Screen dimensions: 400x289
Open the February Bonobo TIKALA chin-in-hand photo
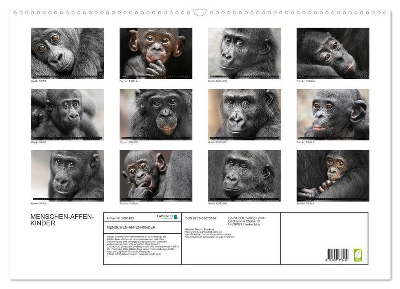pyautogui.click(x=156, y=53)
